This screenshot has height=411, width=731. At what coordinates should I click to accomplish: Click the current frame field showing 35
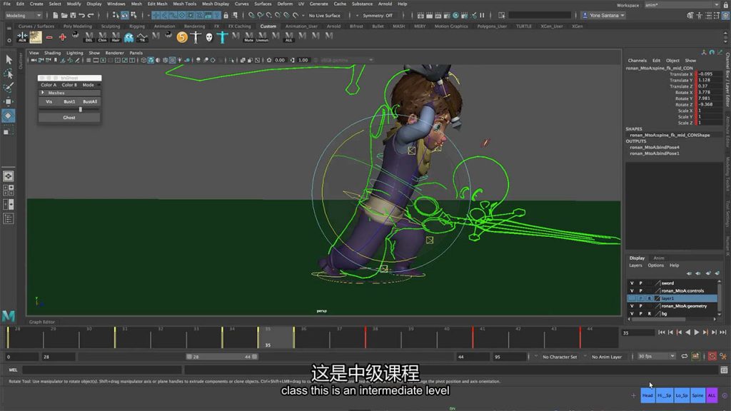pyautogui.click(x=637, y=333)
